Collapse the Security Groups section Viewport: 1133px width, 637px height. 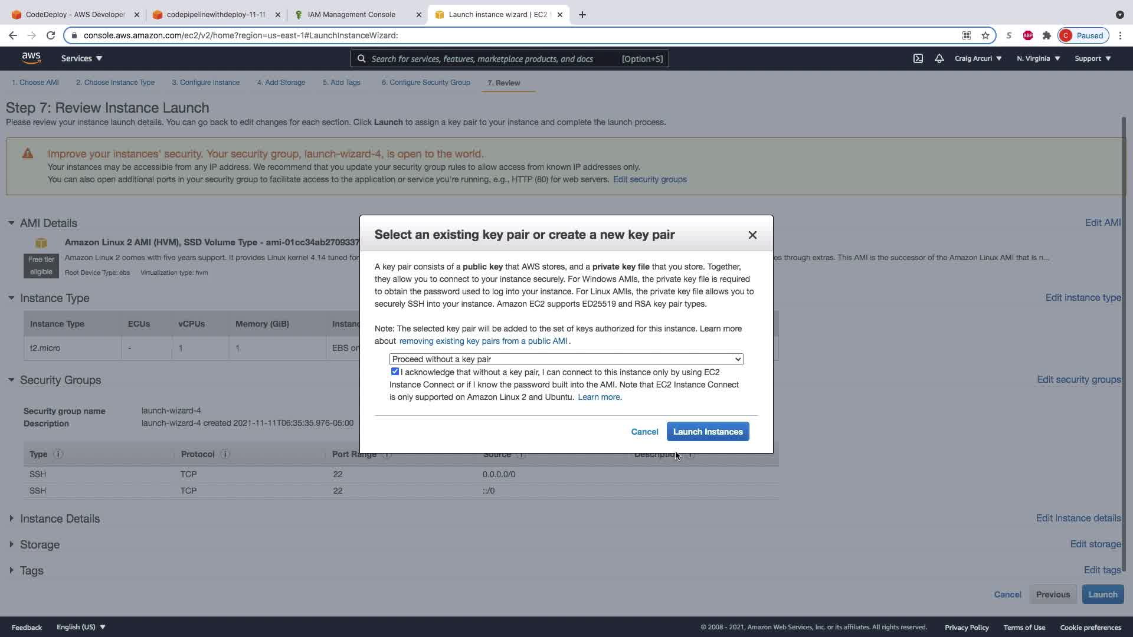(x=11, y=380)
